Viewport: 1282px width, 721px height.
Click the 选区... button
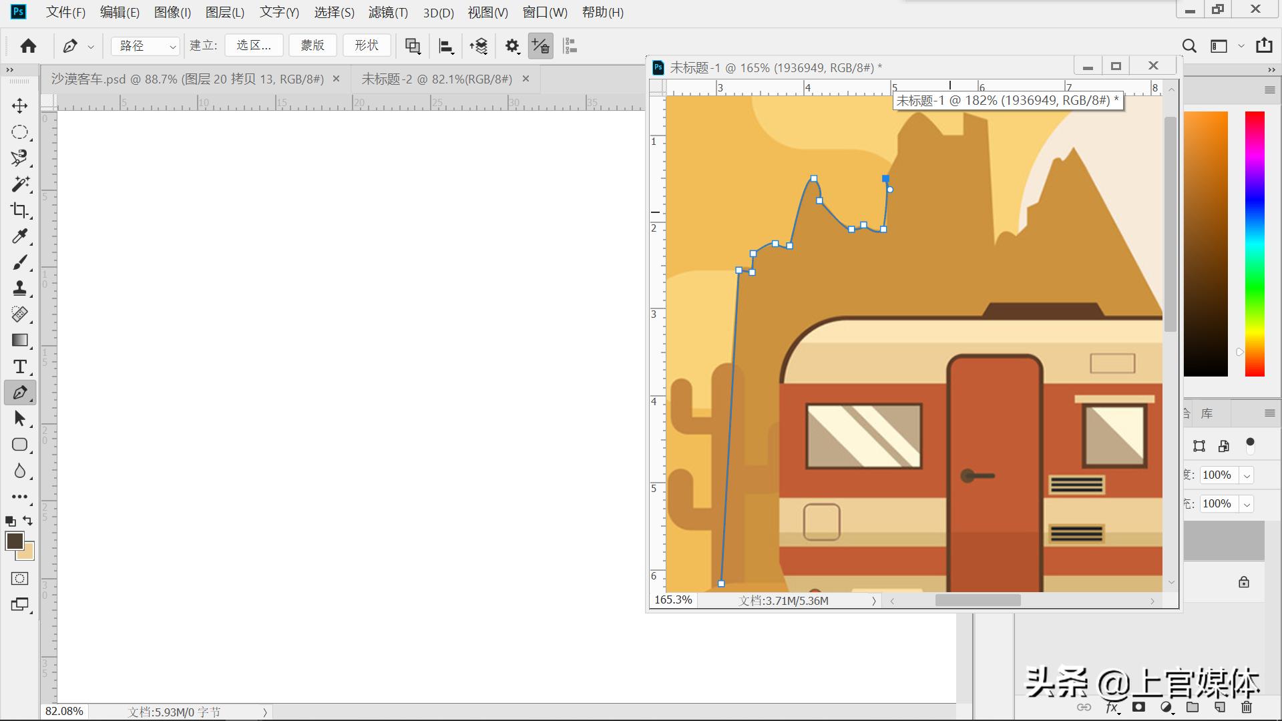pyautogui.click(x=254, y=45)
